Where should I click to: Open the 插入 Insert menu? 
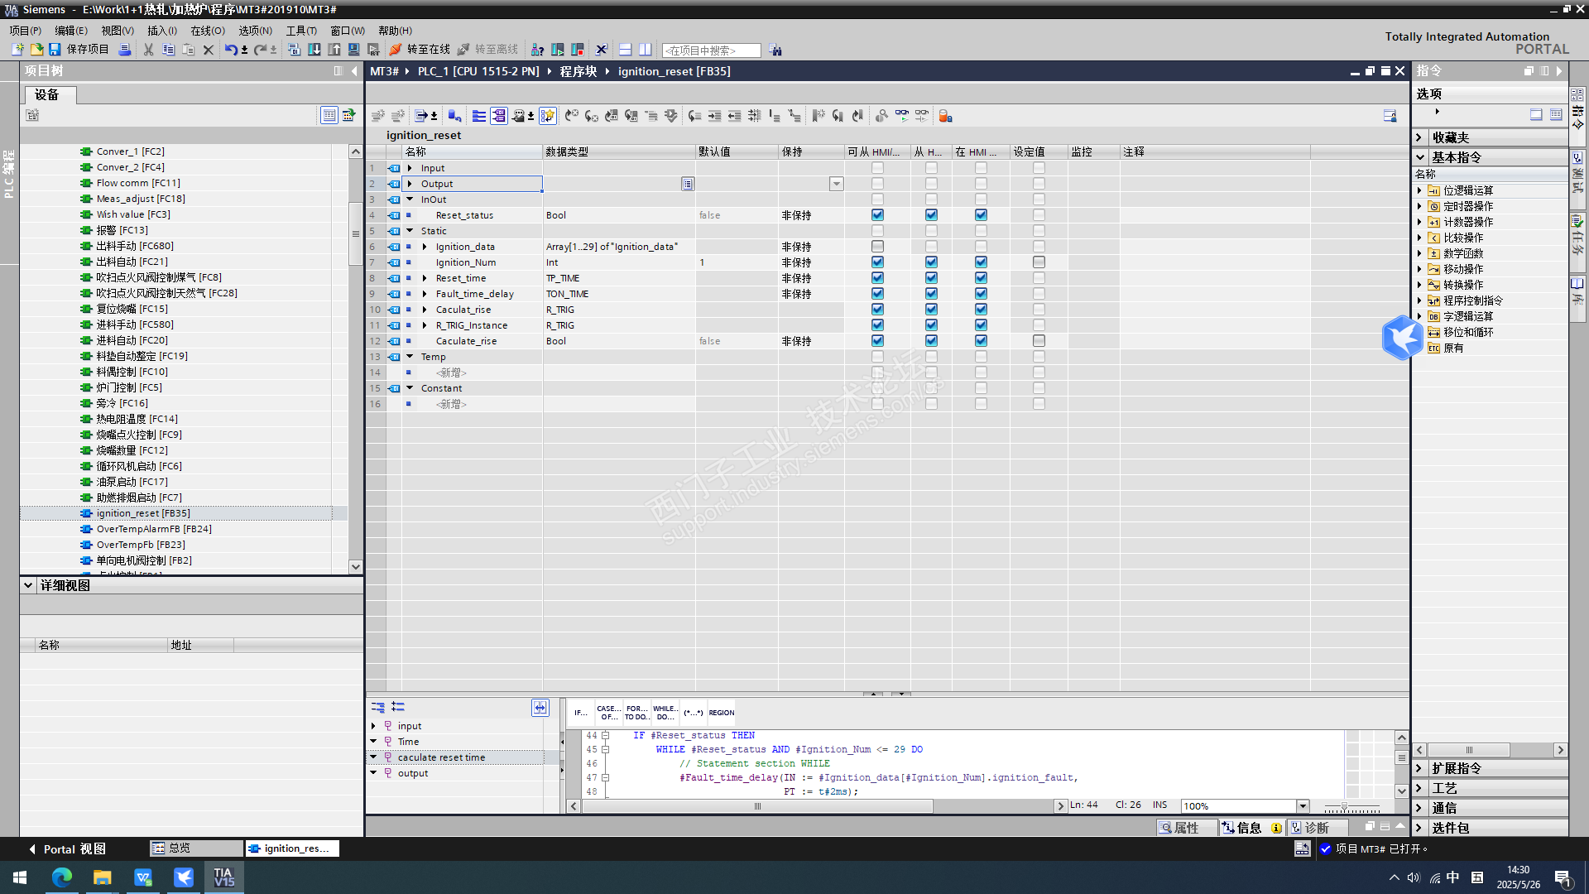click(161, 31)
